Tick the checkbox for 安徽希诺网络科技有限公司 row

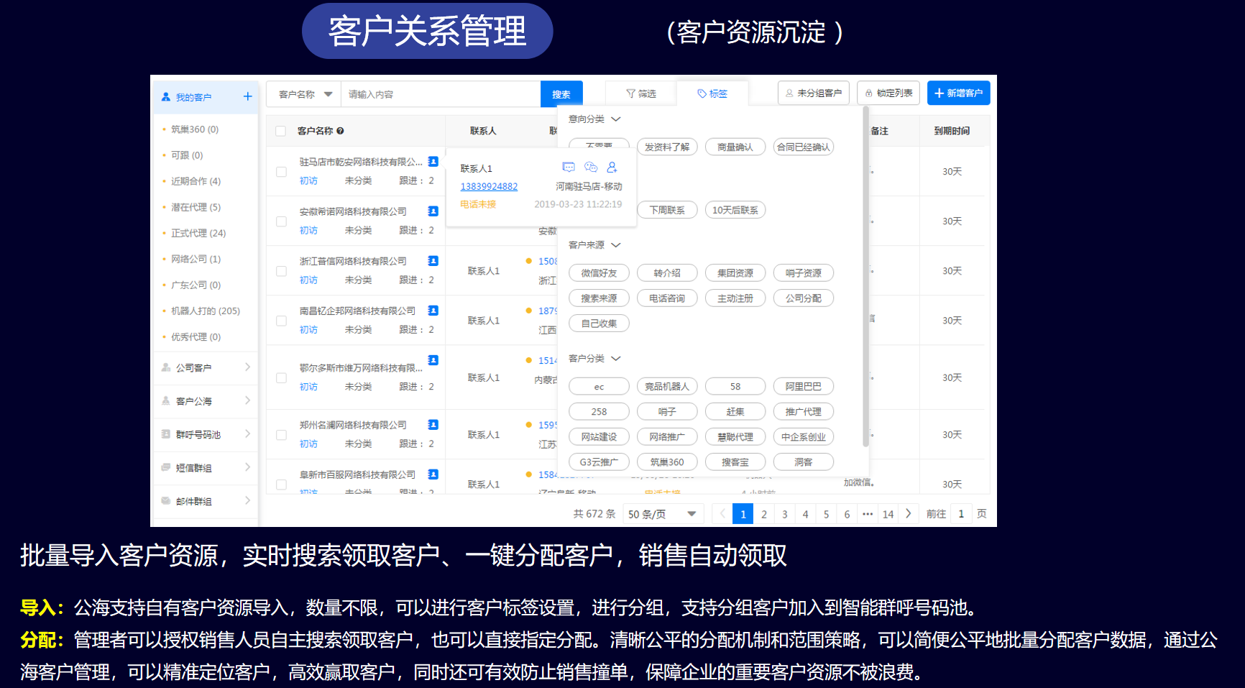click(x=281, y=221)
